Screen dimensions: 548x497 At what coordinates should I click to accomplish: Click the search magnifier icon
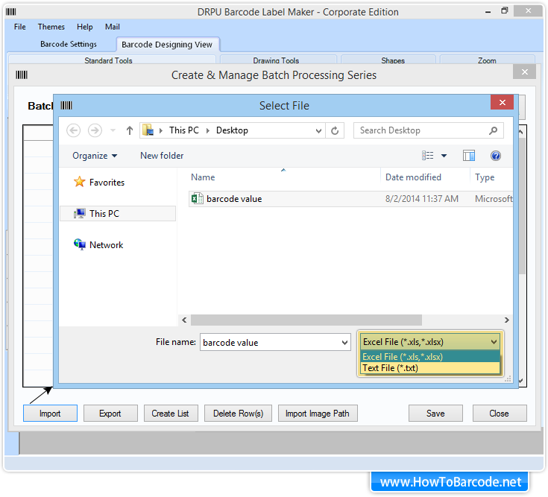click(493, 130)
